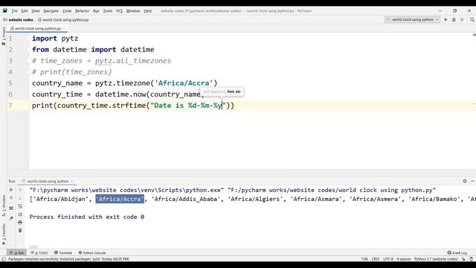Open the Refactor menu

click(x=83, y=11)
